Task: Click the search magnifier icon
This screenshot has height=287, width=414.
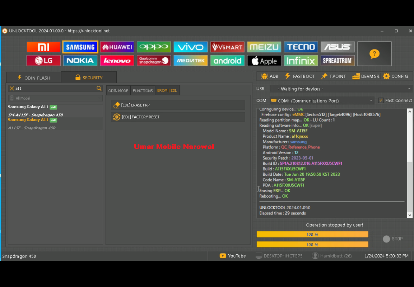Action: click(99, 88)
